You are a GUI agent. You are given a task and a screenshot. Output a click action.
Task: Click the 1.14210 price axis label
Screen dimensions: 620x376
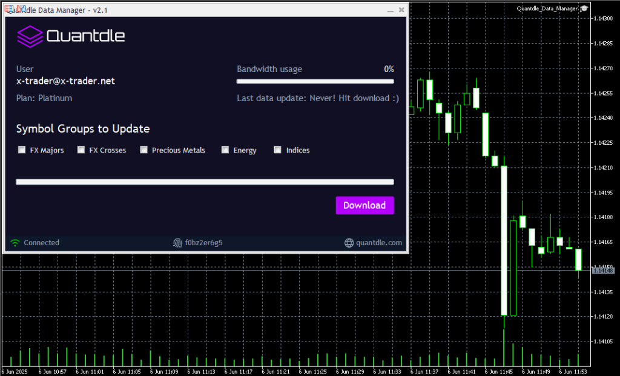point(604,168)
